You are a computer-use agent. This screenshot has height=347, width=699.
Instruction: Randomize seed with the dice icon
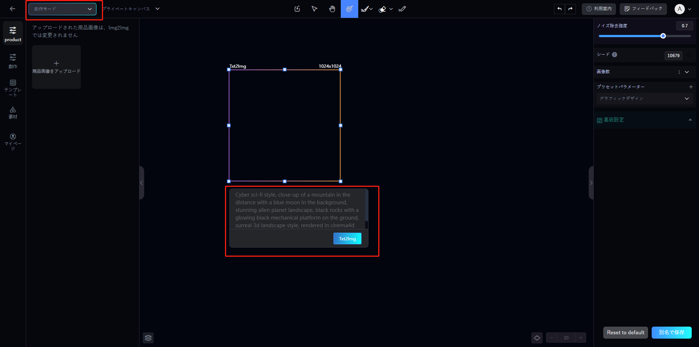point(689,55)
